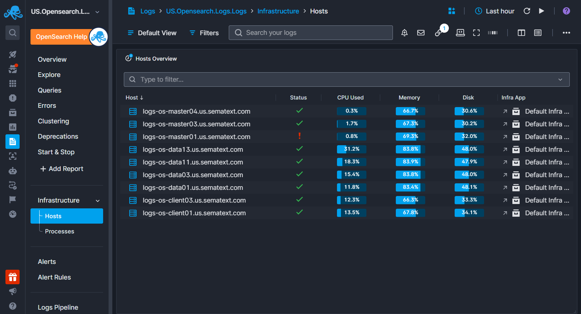Screen dimensions: 581x314
Task: Select the Clustering report
Action: (53, 121)
